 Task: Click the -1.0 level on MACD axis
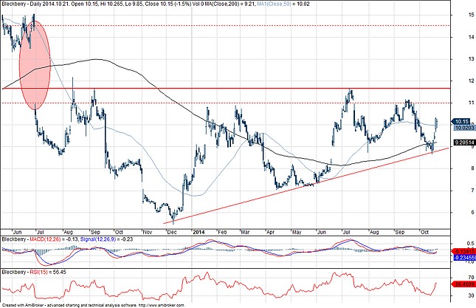[470, 261]
